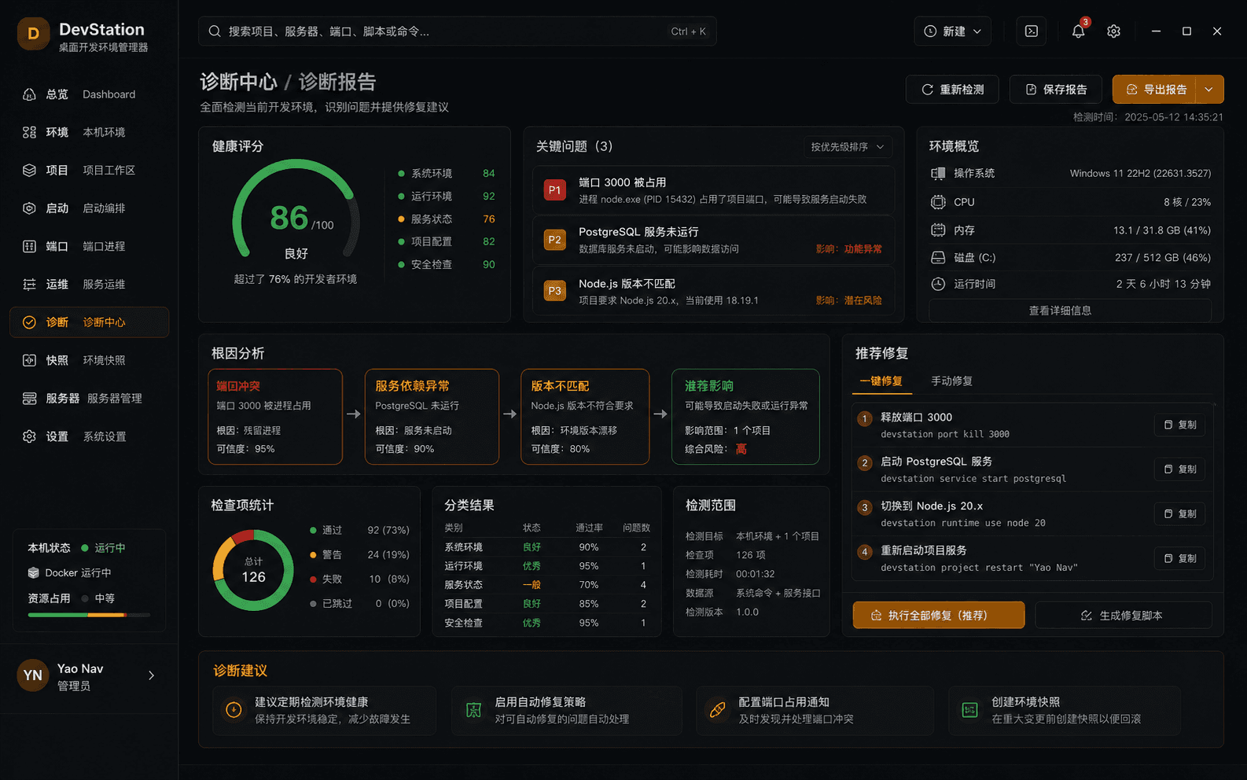
Task: Click 查看详细信息 in 环境概览
Action: pos(1070,311)
